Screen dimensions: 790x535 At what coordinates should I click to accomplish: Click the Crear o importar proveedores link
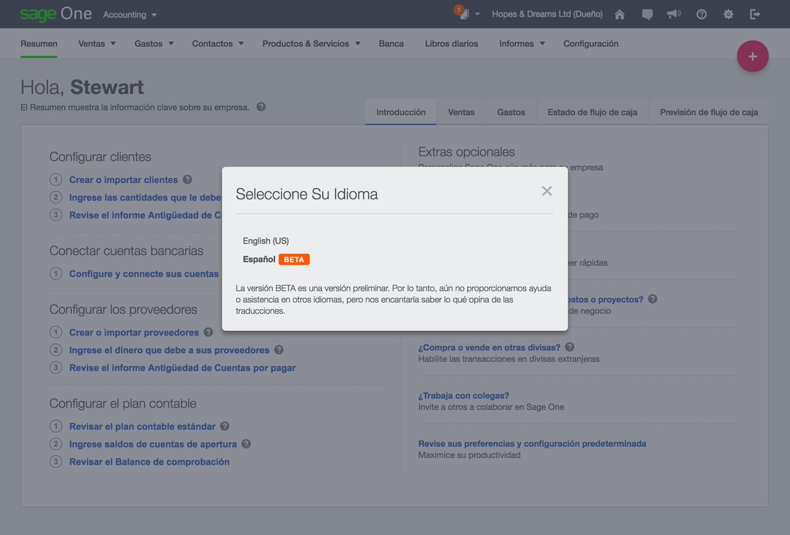[x=134, y=332]
